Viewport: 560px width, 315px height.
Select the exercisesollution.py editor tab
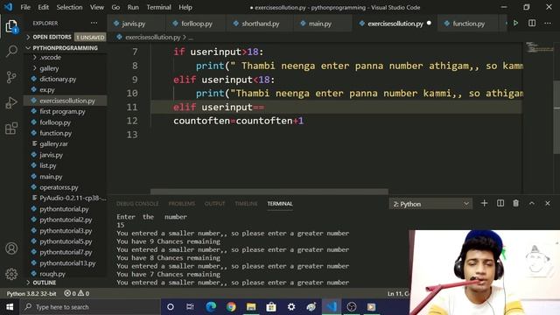[395, 24]
